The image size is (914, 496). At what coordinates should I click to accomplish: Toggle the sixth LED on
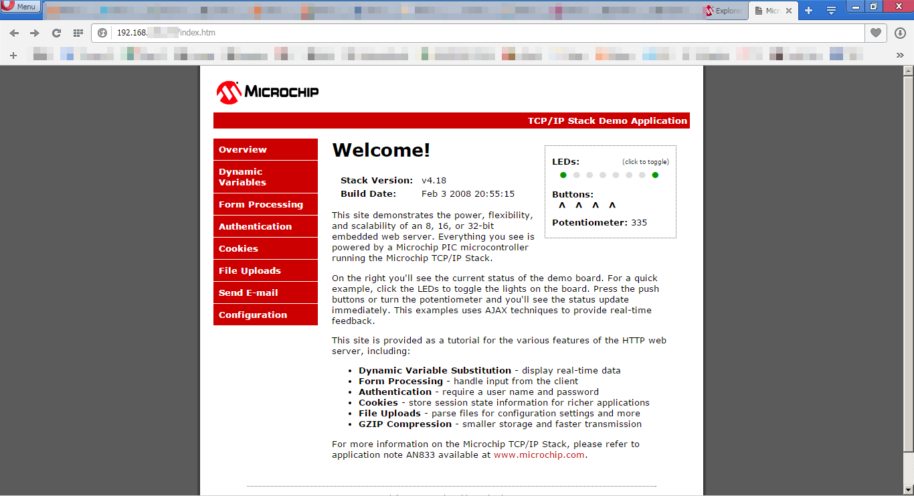tap(629, 175)
